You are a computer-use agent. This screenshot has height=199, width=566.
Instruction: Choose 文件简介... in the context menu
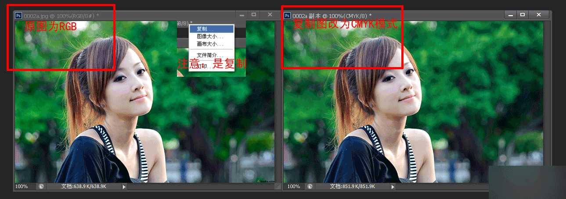pyautogui.click(x=211, y=55)
